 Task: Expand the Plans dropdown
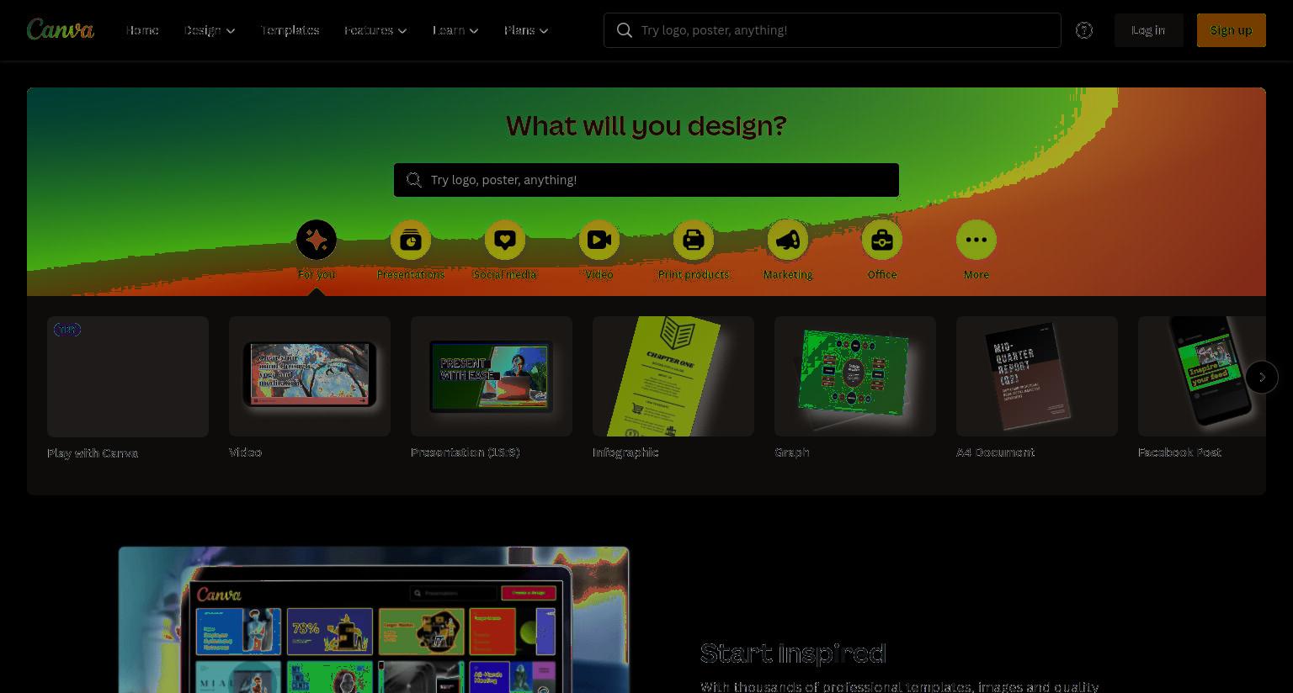point(526,30)
